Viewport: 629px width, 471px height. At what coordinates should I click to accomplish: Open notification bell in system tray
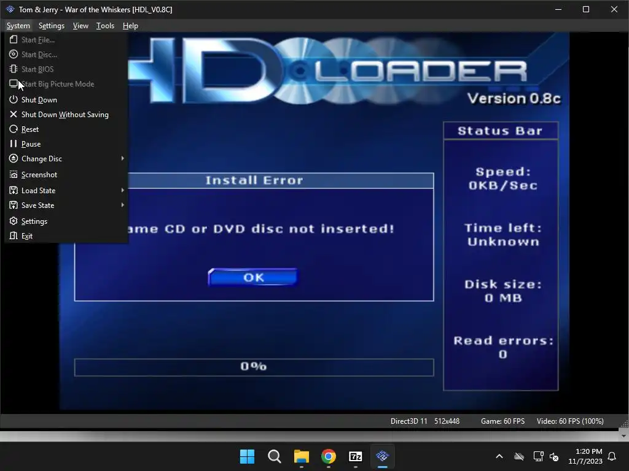pos(612,456)
